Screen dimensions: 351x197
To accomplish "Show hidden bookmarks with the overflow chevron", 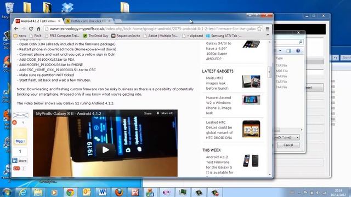I will coord(268,35).
